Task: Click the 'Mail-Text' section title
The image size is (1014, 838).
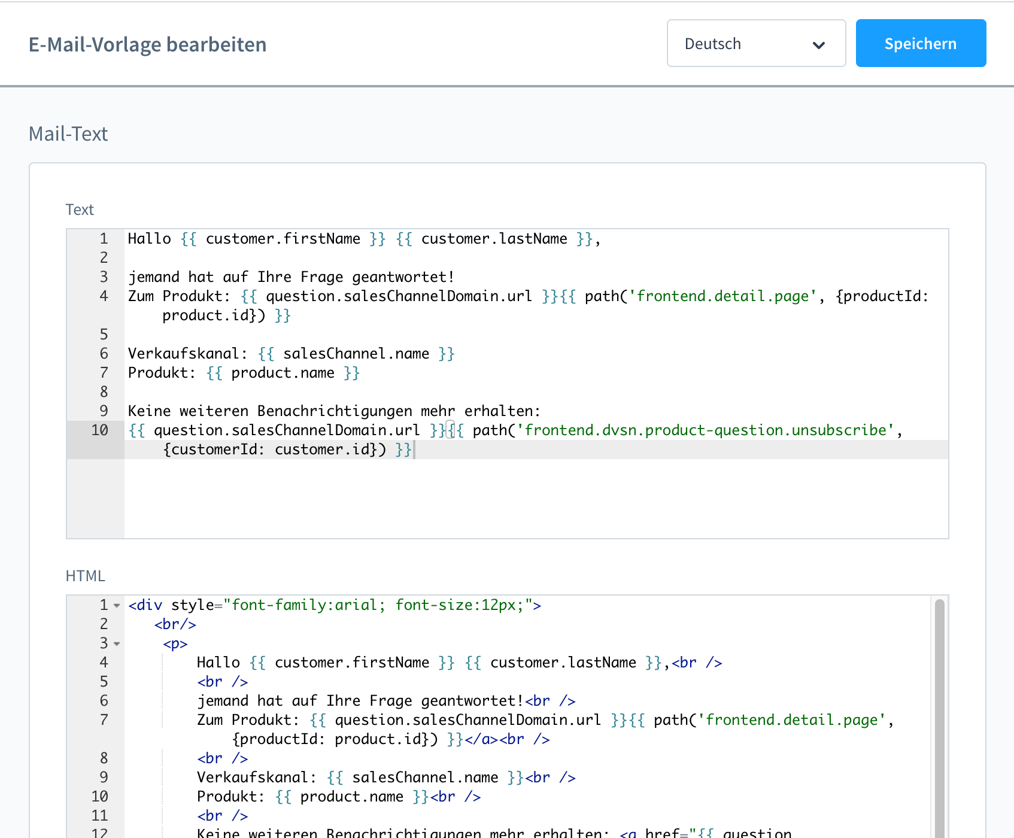Action: point(68,133)
